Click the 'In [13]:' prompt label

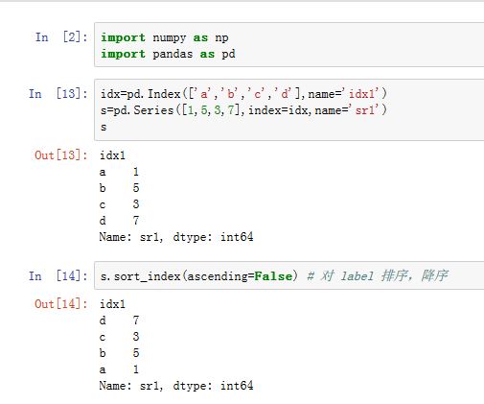58,94
